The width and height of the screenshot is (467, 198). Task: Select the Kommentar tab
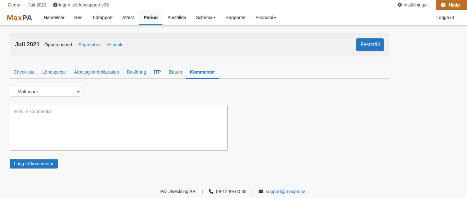[x=202, y=72]
